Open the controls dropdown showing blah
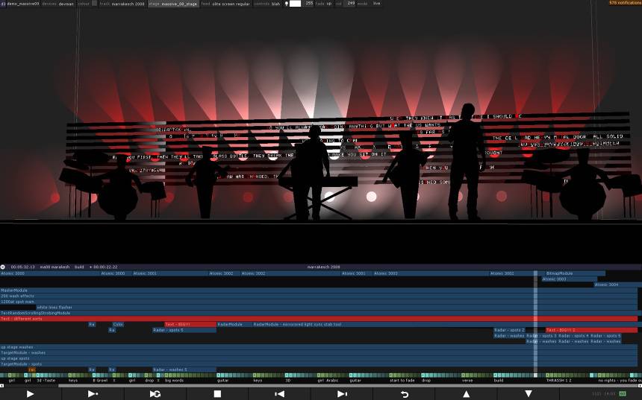This screenshot has height=400, width=642. [x=267, y=4]
